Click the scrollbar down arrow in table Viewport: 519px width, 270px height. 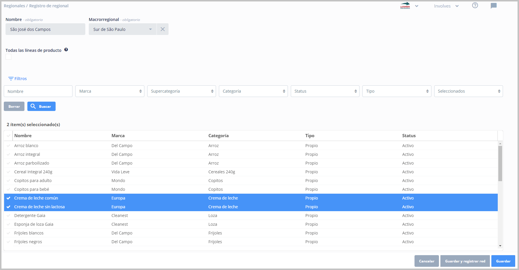[500, 246]
